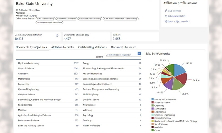The image size is (222, 133).
Task: Click Export subject area data link
Action: [x=178, y=22]
